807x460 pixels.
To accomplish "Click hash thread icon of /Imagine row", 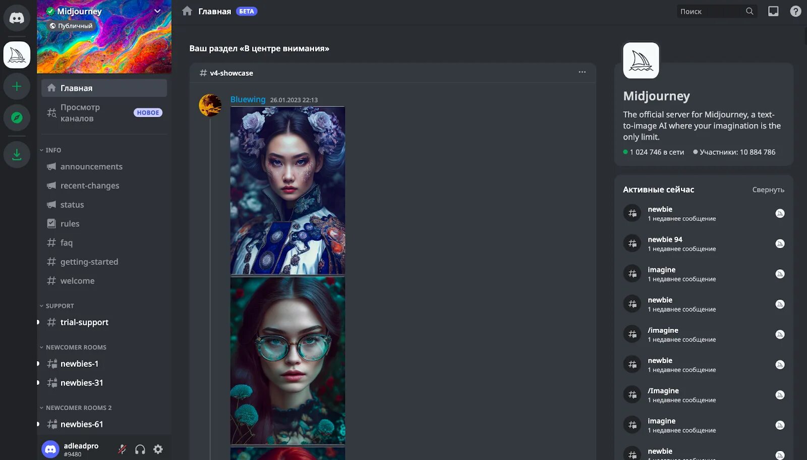I will (x=632, y=394).
